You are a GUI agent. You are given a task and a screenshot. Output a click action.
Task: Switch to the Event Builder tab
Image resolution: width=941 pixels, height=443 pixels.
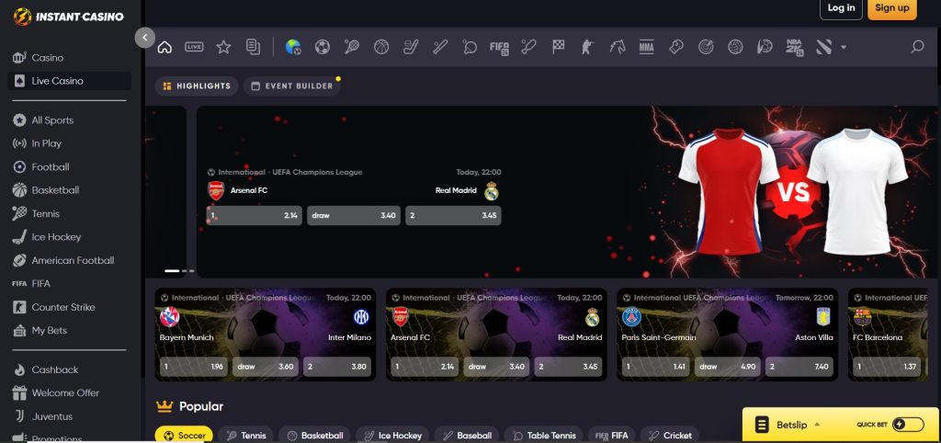pyautogui.click(x=291, y=85)
